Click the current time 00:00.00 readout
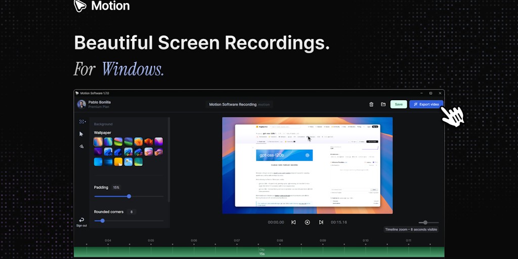This screenshot has height=259, width=518. click(276, 223)
